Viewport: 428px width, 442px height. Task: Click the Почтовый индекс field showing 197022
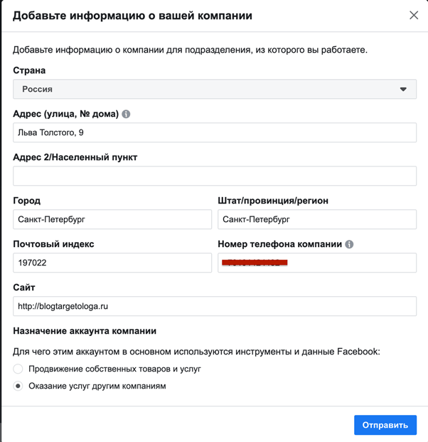(112, 263)
